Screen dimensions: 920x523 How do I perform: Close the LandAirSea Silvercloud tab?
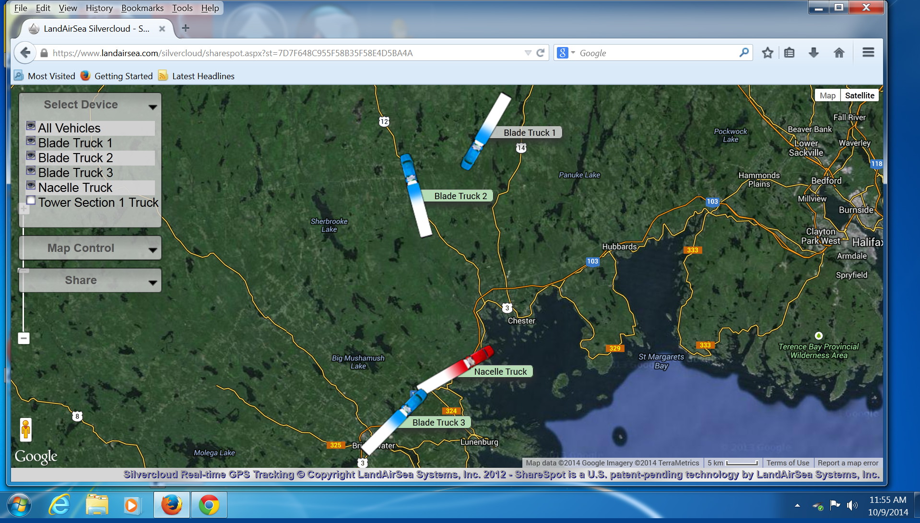[162, 29]
